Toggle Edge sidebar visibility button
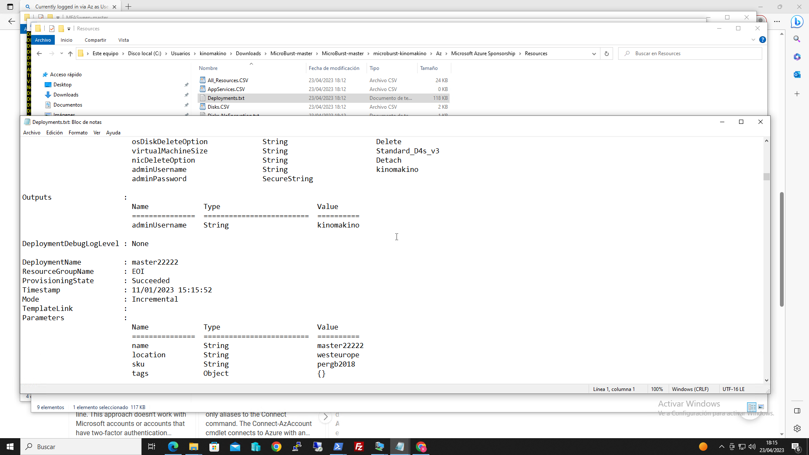This screenshot has height=455, width=809. tap(797, 411)
